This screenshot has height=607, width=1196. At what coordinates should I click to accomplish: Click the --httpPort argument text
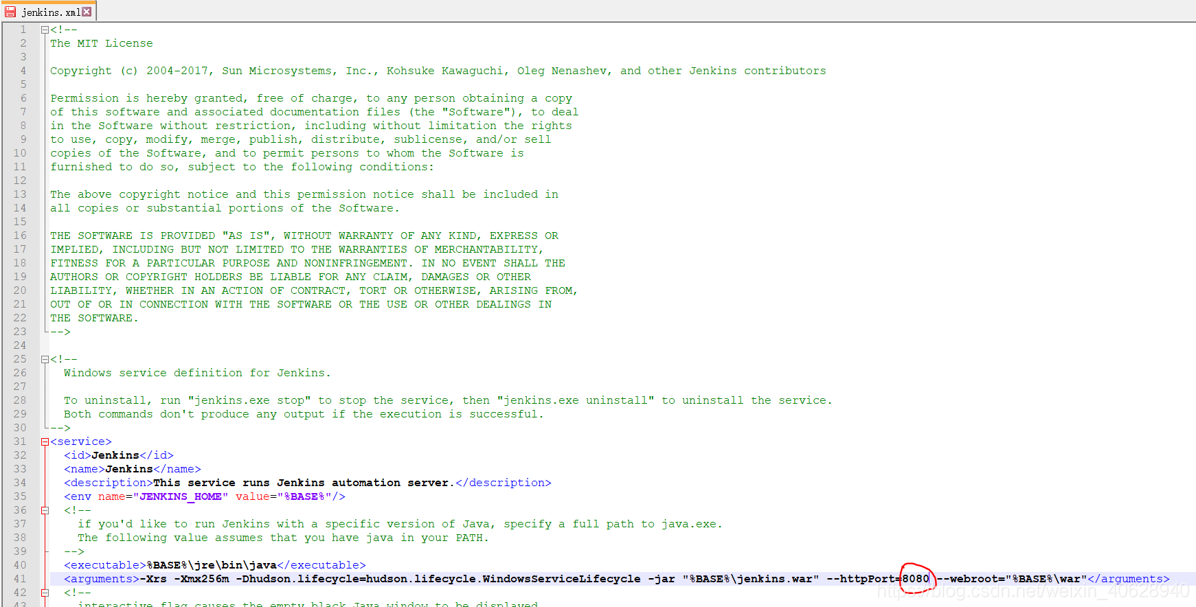(864, 579)
